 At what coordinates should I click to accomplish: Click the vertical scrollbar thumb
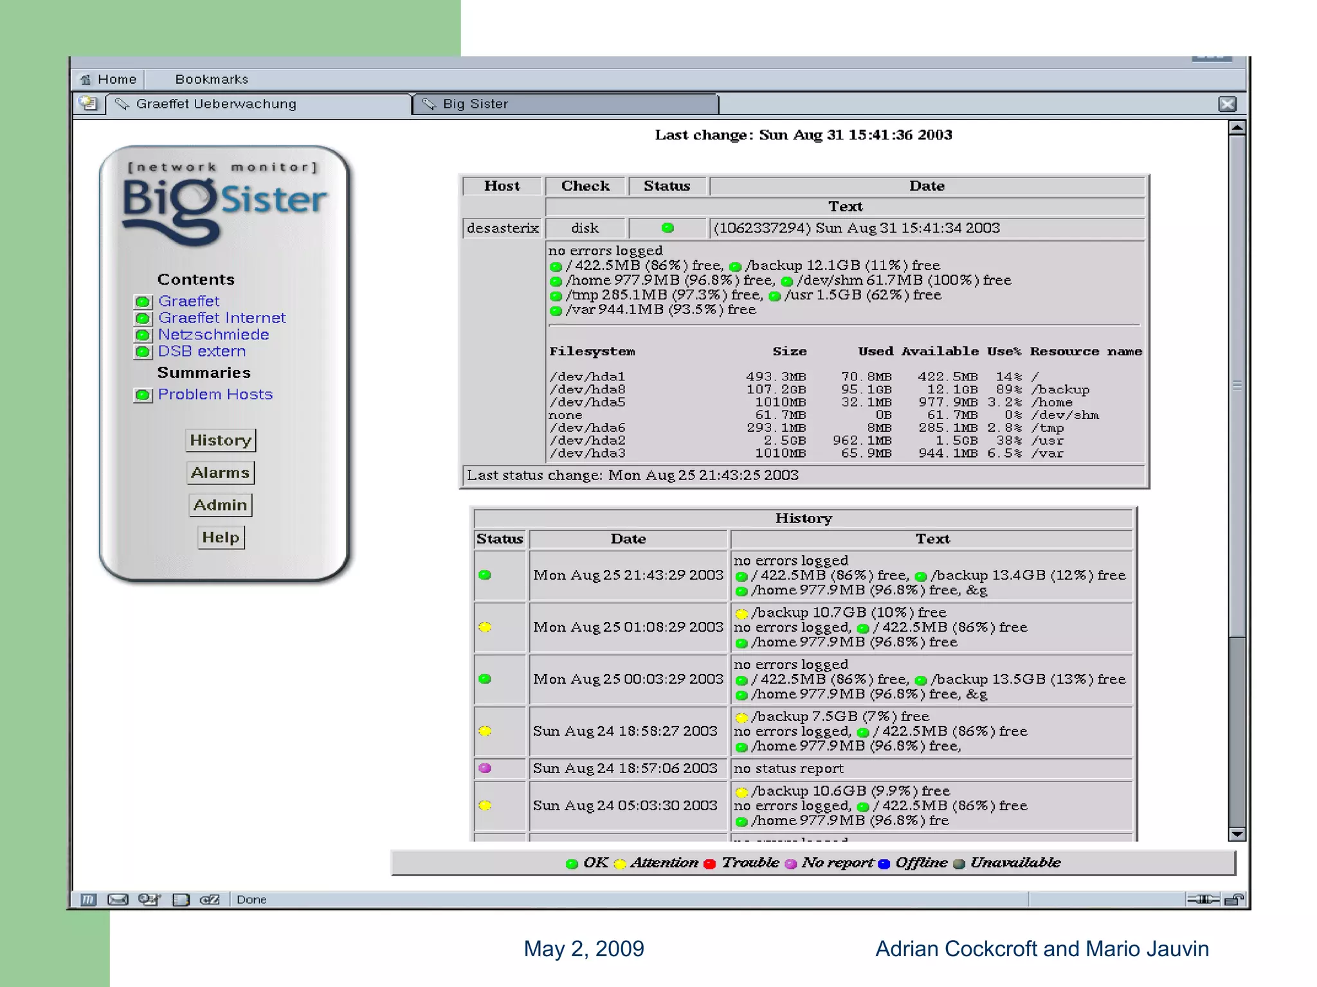point(1237,386)
